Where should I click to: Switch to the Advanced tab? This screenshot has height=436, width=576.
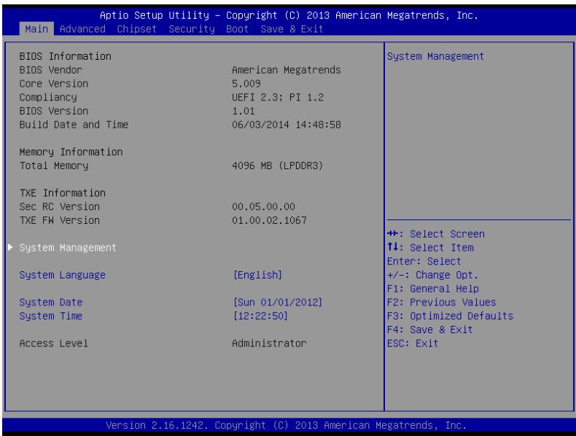[82, 29]
